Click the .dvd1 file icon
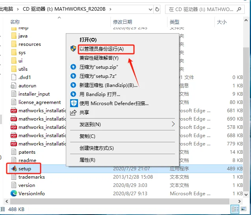This screenshot has height=215, width=251. point(14,77)
